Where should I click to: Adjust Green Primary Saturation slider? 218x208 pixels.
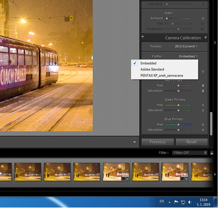[x=178, y=111]
